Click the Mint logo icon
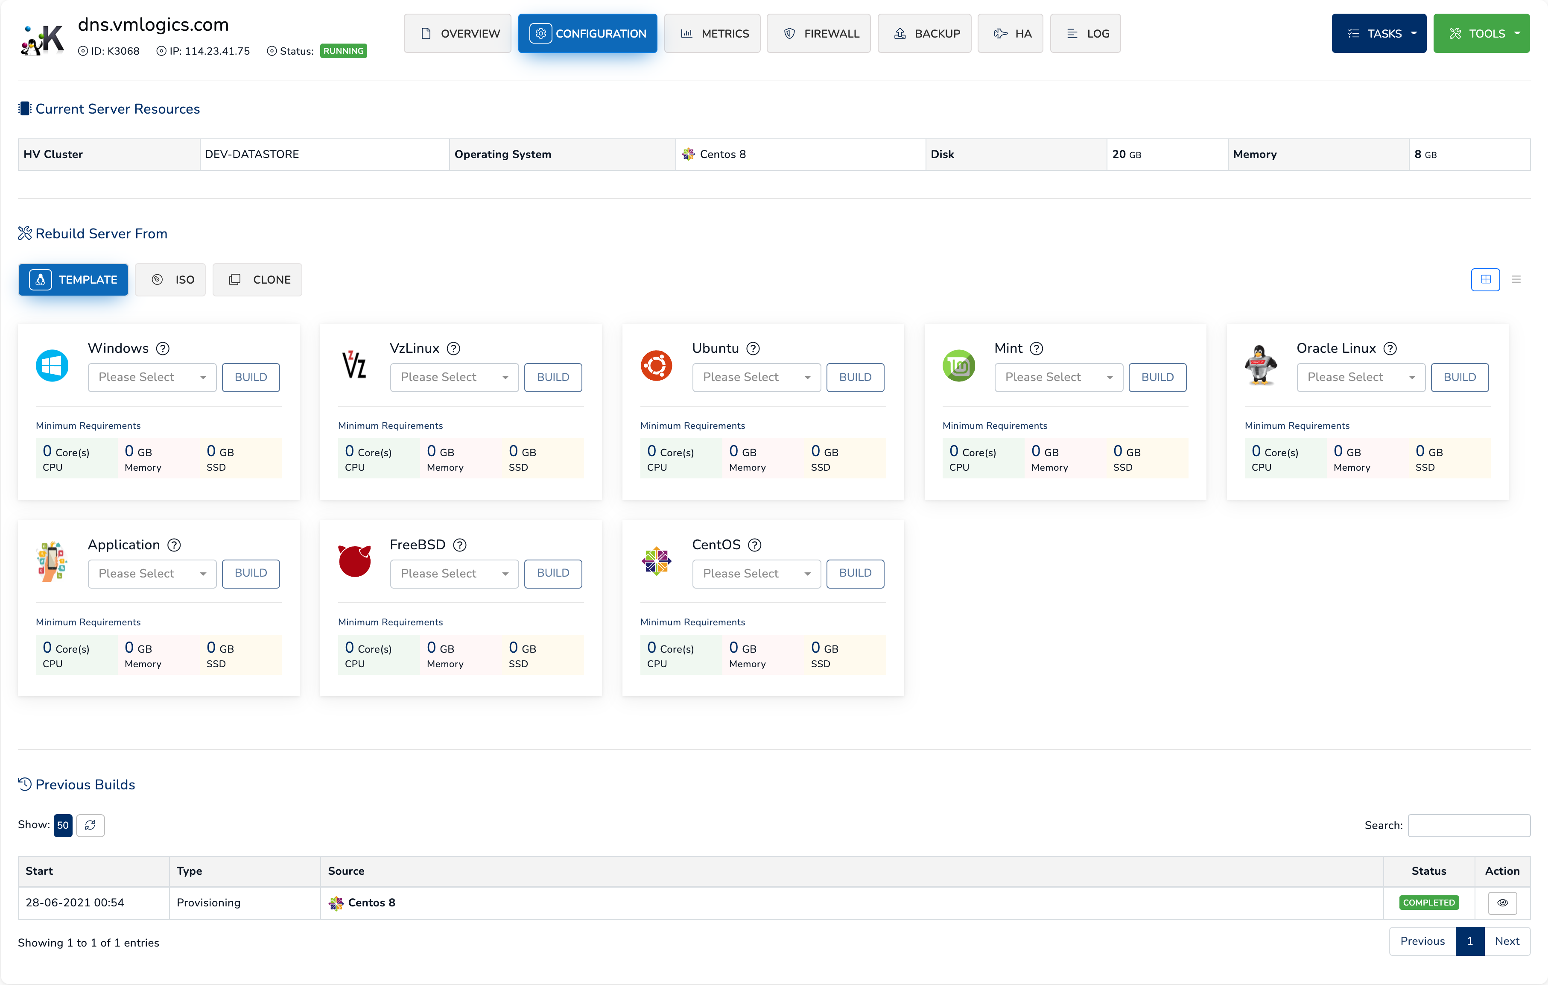This screenshot has height=985, width=1548. [958, 366]
